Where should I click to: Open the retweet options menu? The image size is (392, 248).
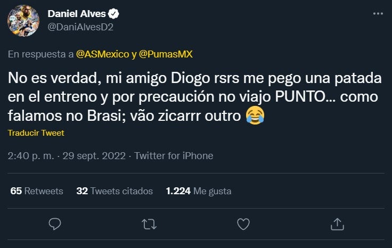149,225
